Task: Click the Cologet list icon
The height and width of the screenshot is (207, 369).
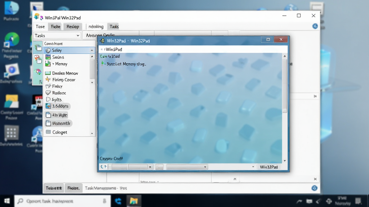Action: coord(48,132)
